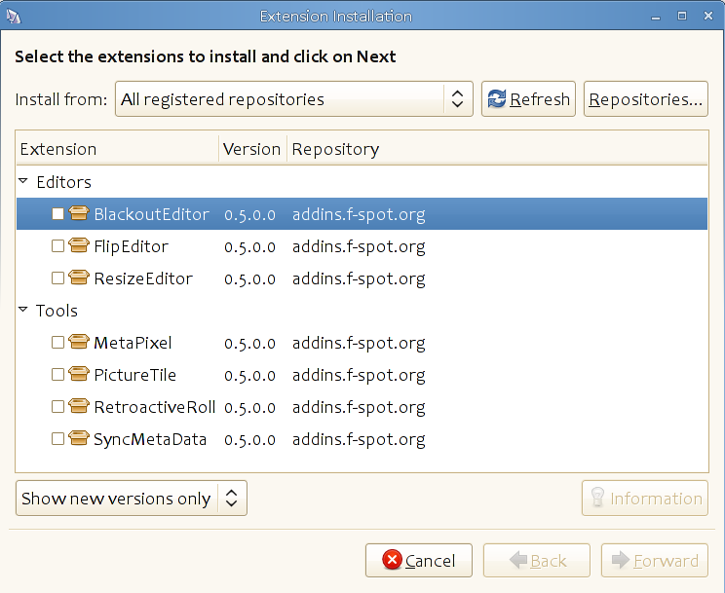Click the PictureTile package icon

click(79, 374)
